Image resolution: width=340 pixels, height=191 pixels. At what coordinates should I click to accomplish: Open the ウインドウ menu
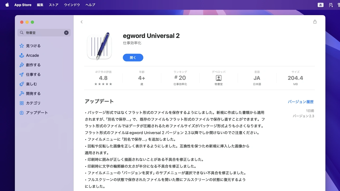pos(72,5)
